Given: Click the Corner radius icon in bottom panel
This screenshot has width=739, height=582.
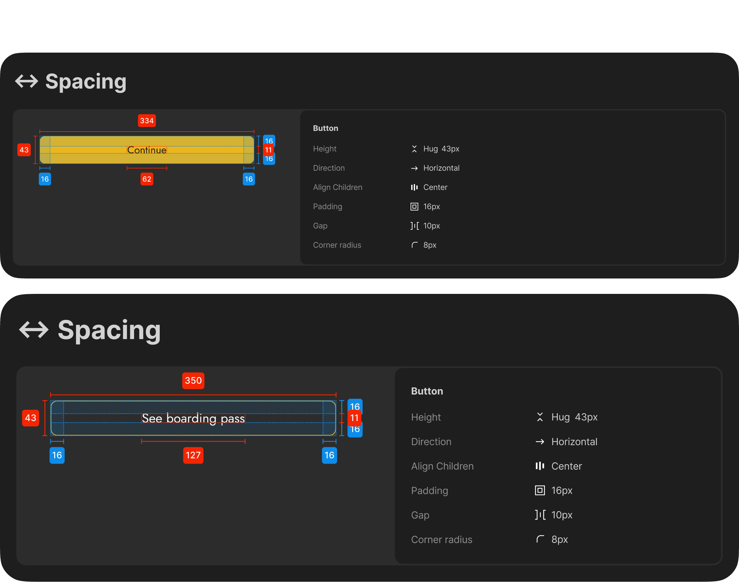Looking at the screenshot, I should click(540, 539).
